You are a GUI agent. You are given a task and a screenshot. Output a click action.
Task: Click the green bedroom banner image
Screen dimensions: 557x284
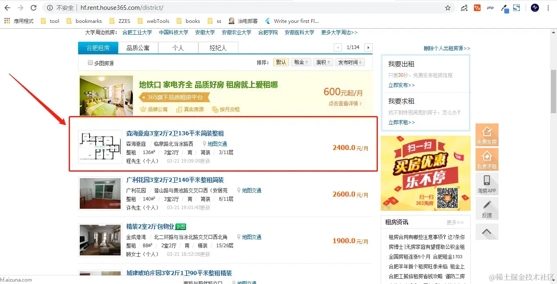click(106, 96)
